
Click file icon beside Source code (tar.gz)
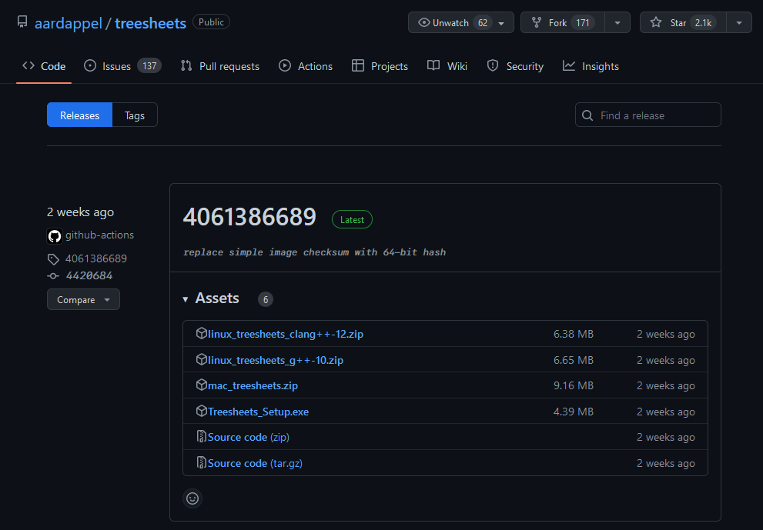click(202, 462)
